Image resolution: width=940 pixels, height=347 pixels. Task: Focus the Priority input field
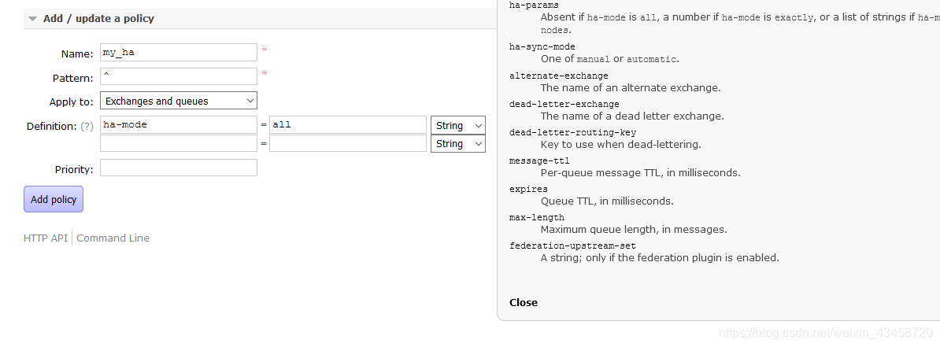pyautogui.click(x=179, y=168)
